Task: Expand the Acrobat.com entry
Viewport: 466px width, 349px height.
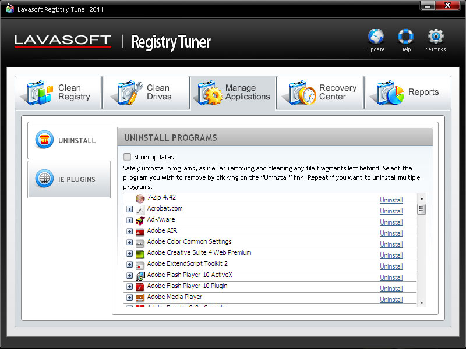Action: 129,209
